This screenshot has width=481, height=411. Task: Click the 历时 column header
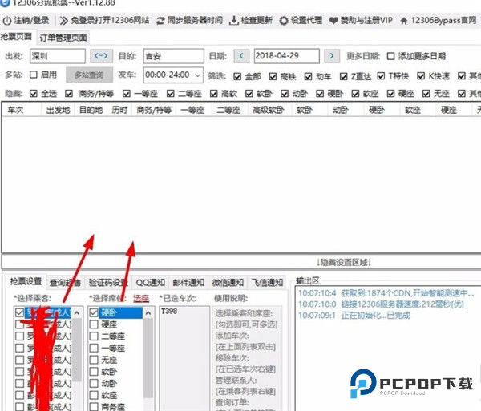[119, 110]
